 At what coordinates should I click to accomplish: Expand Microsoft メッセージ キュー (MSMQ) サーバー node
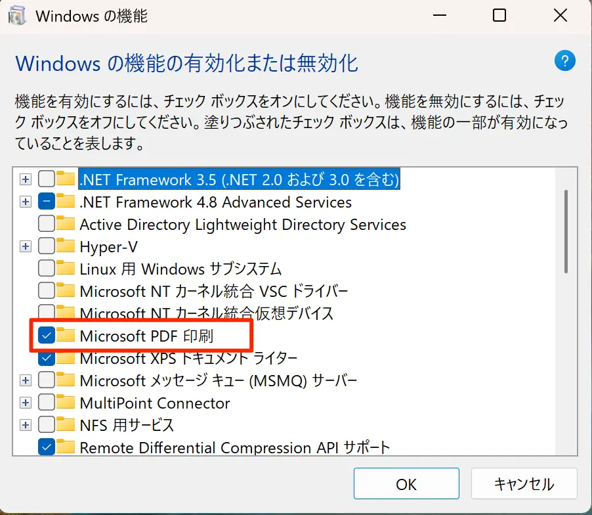pos(26,380)
